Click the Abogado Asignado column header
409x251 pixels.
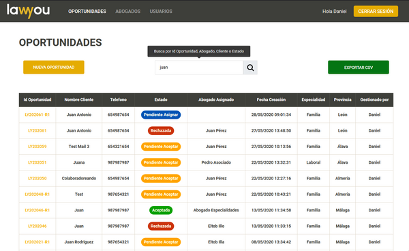[x=216, y=100]
